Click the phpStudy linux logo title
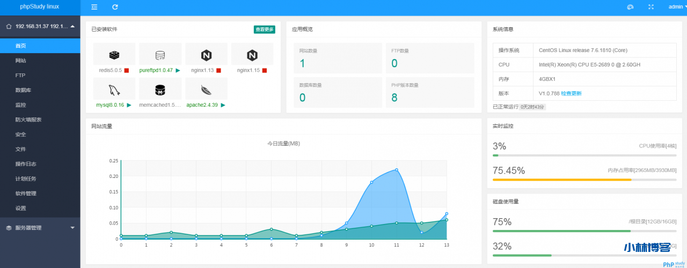Screen dimensions: 687x268 (40, 7)
